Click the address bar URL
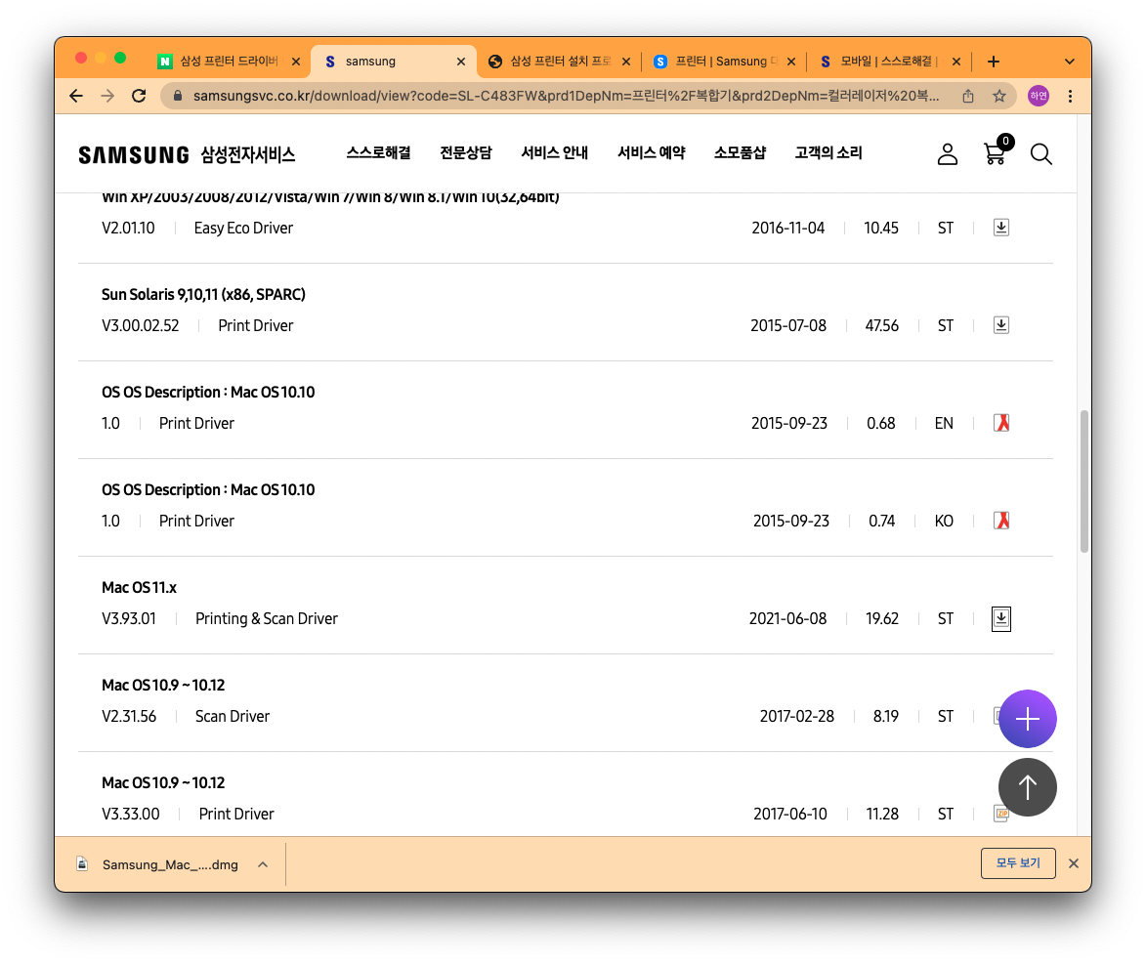Screen dimensions: 1146x964 pyautogui.click(x=566, y=96)
